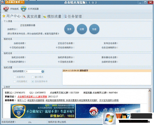Toggle the 流量模式 checkbox
The width and height of the screenshot is (154, 125).
(14, 77)
